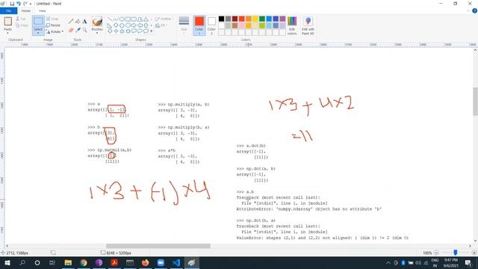Select the Fill with color bucket tool

pos(78,22)
